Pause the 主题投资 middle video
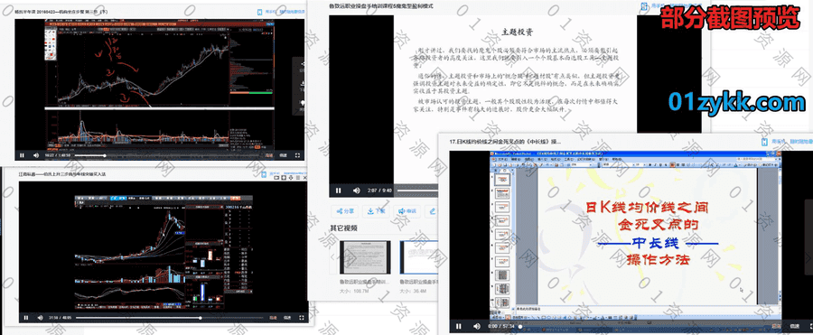This screenshot has width=813, height=335. click(339, 191)
